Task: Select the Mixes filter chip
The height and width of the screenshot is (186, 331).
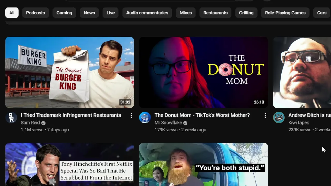Action: (186, 13)
